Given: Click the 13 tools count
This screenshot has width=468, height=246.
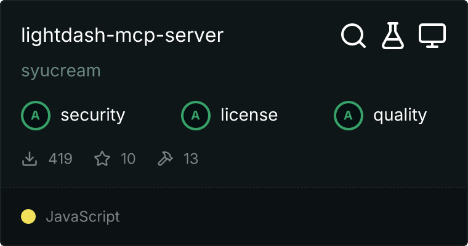Looking at the screenshot, I should [191, 159].
